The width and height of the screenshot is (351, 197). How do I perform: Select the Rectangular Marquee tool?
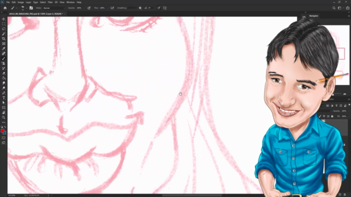4,24
